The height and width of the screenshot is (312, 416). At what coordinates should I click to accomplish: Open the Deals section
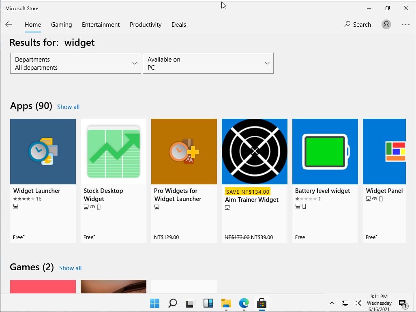[x=179, y=24]
